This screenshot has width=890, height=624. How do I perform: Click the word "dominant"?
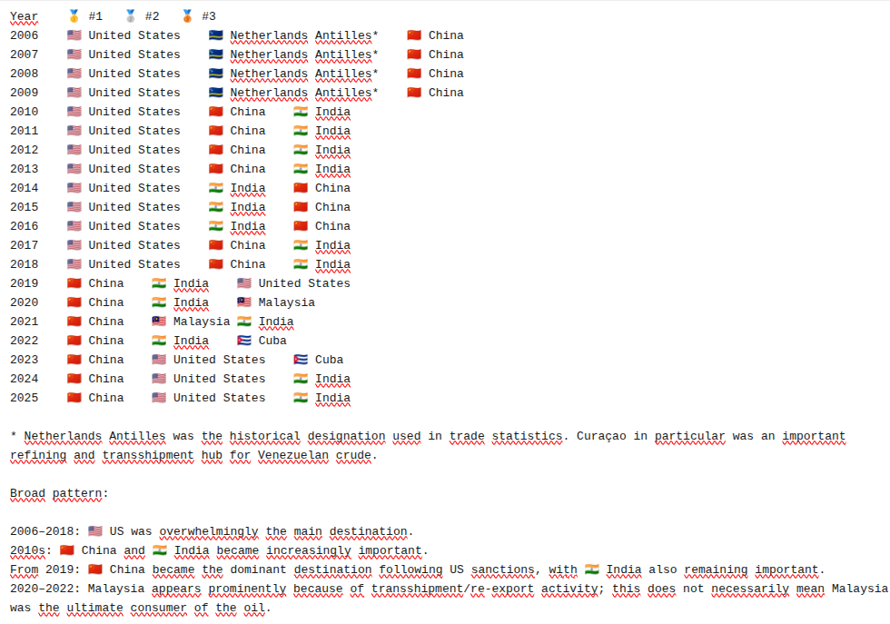coord(258,570)
